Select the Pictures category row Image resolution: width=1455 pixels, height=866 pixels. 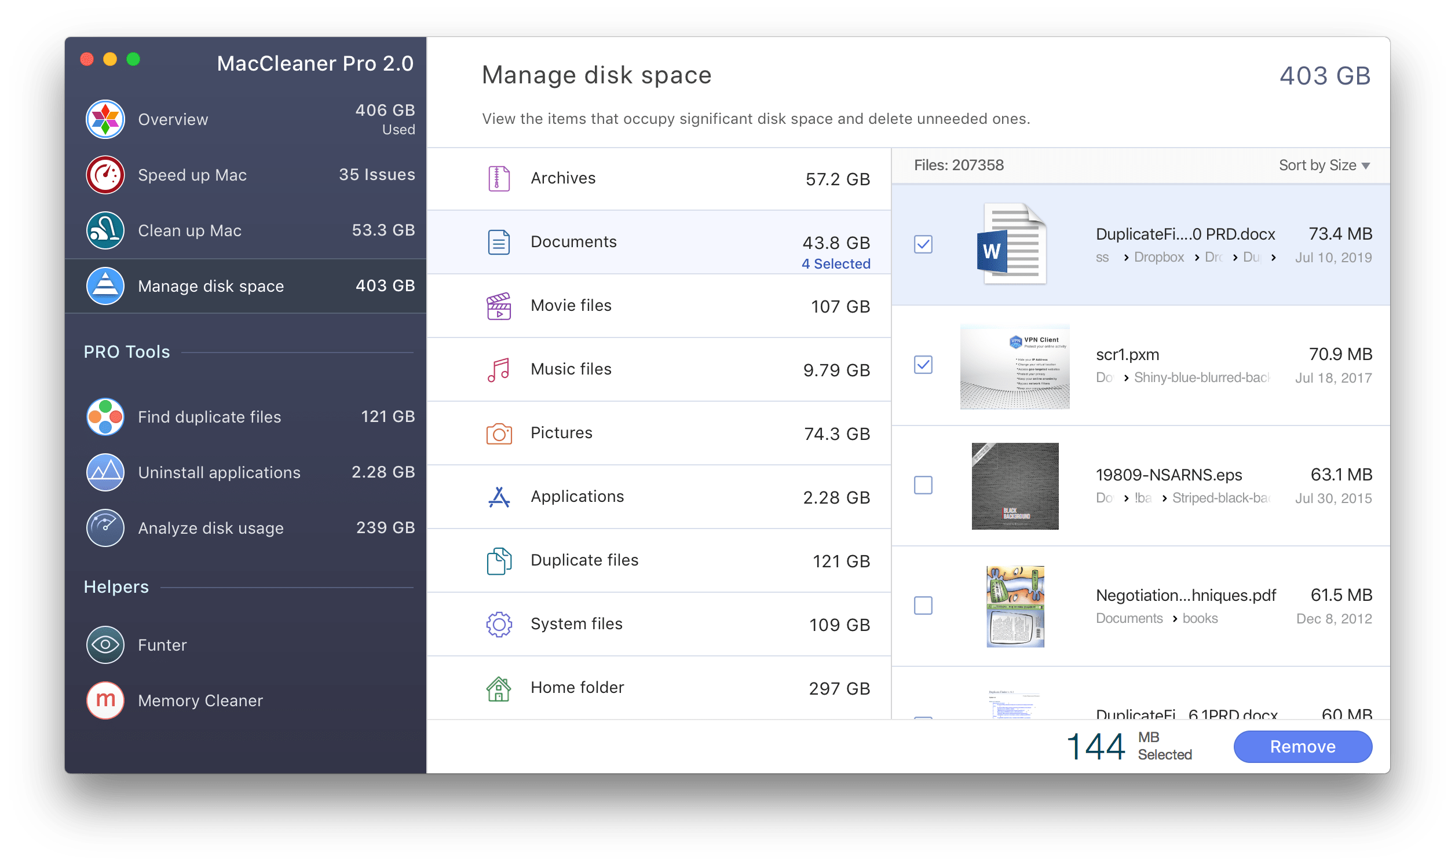[x=659, y=434]
